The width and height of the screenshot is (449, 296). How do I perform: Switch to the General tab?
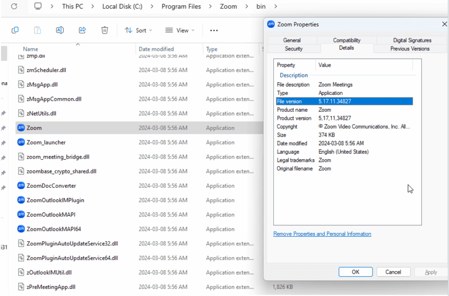tap(292, 40)
